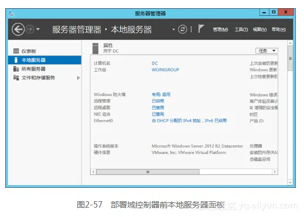Screen dimensions: 304x217
Task: Click VMware Virtual Platform hardware text
Action: [x=189, y=152]
